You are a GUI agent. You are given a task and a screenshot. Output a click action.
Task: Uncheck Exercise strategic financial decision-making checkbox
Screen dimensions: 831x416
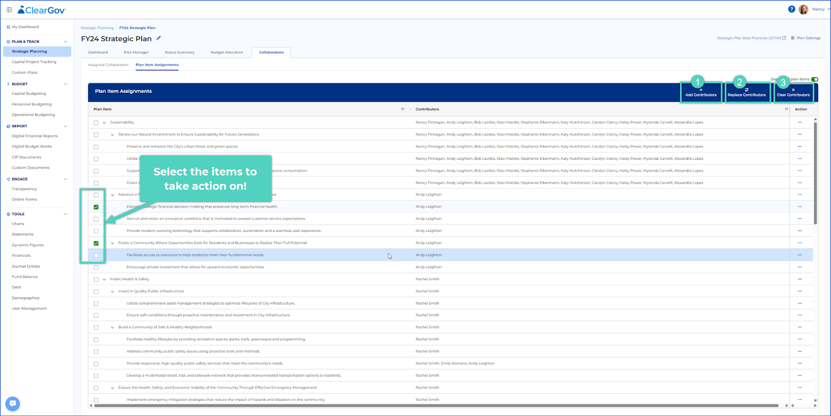[x=96, y=207]
